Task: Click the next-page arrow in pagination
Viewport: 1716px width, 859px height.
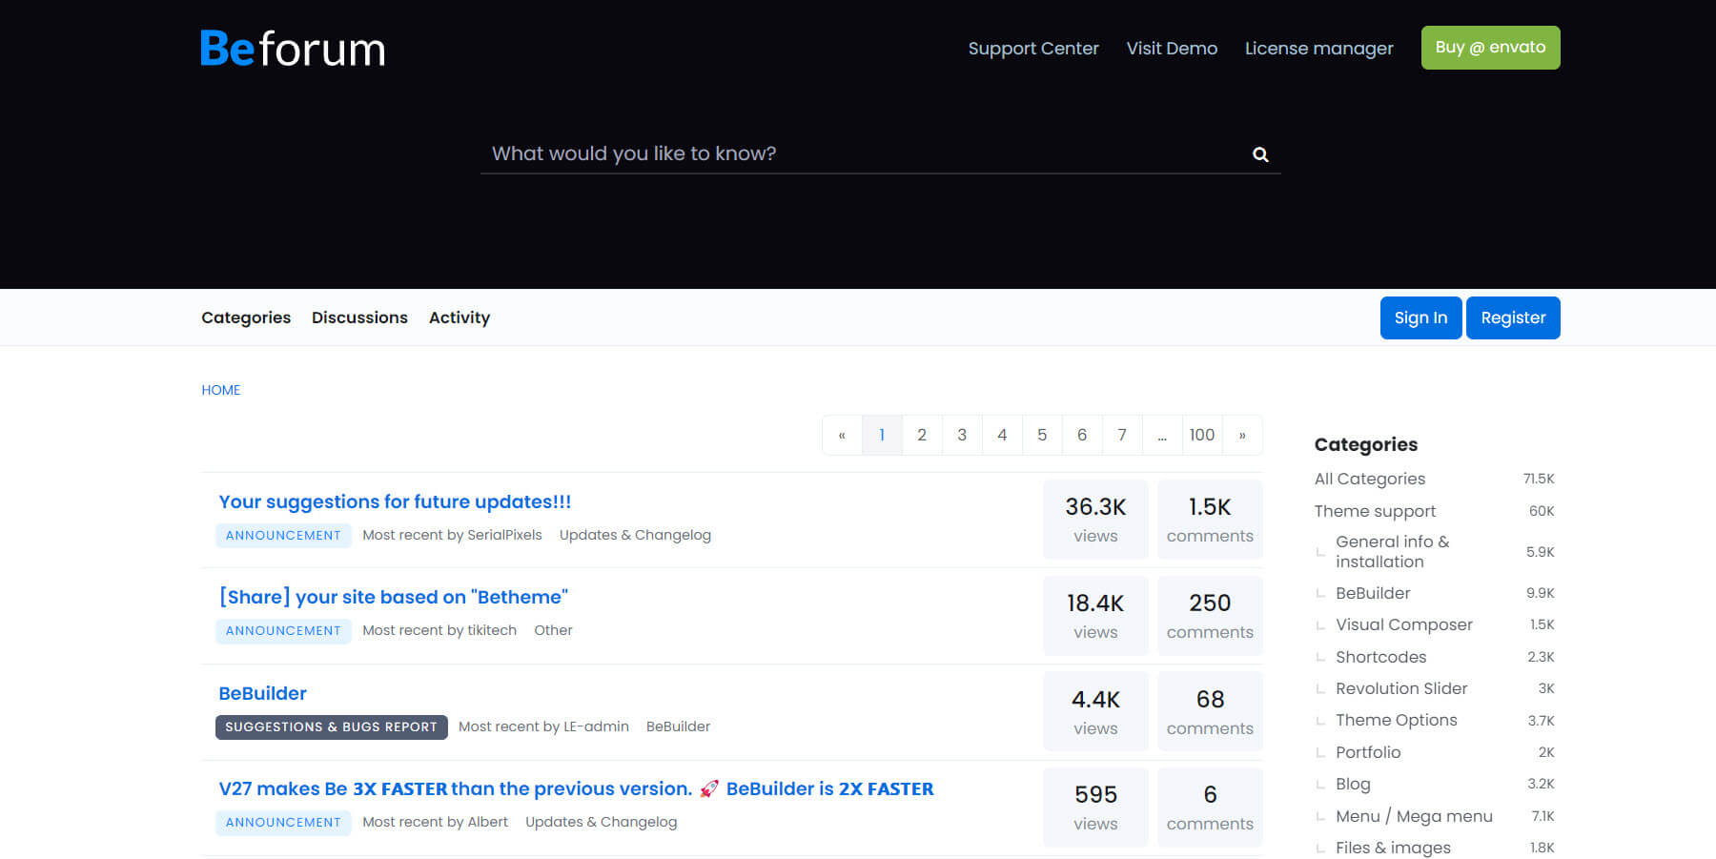Action: coord(1242,434)
